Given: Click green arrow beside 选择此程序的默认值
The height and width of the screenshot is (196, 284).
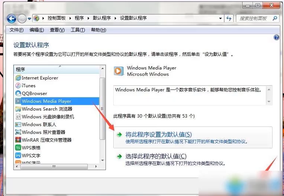Looking at the screenshot, I should pyautogui.click(x=119, y=156).
